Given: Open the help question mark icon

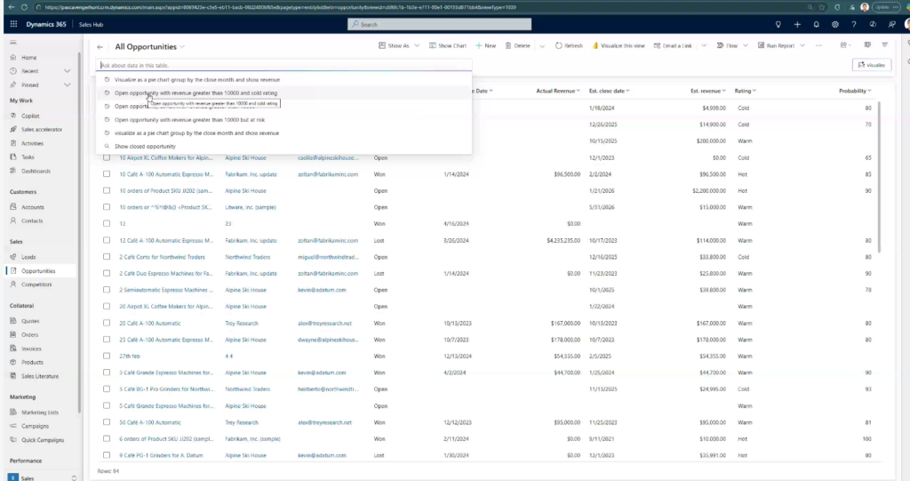Looking at the screenshot, I should (x=854, y=24).
